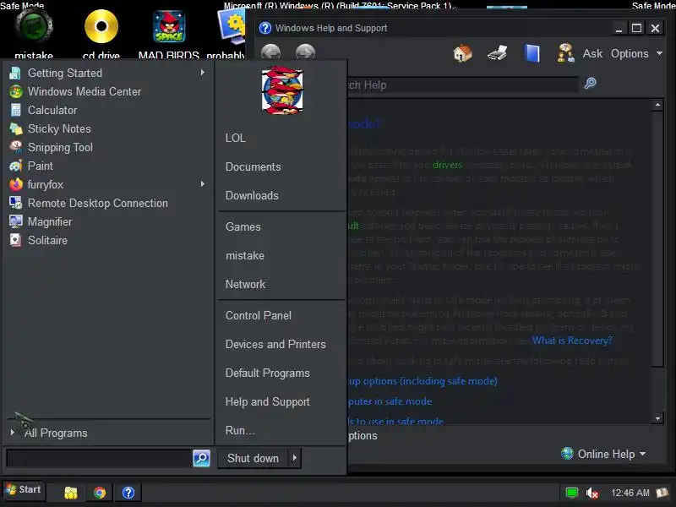Image resolution: width=676 pixels, height=507 pixels.
Task: Launch Chrome from the taskbar
Action: 100,493
